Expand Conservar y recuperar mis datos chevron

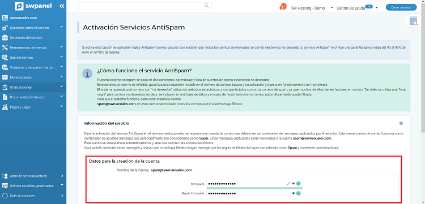click(x=62, y=67)
